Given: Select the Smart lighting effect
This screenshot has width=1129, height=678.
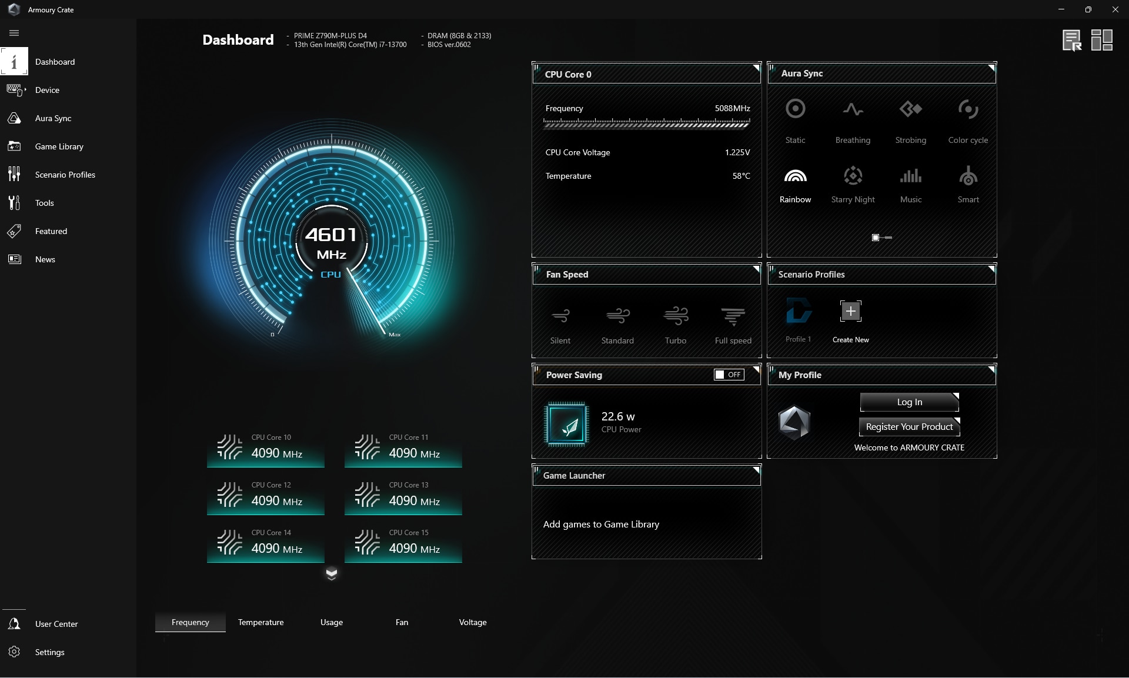Looking at the screenshot, I should tap(968, 185).
